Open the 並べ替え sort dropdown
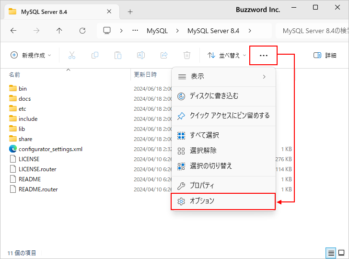 (227, 55)
